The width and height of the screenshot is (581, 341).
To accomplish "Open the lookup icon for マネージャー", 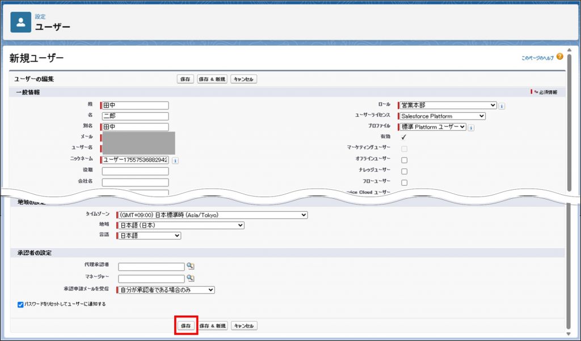I will click(x=191, y=278).
